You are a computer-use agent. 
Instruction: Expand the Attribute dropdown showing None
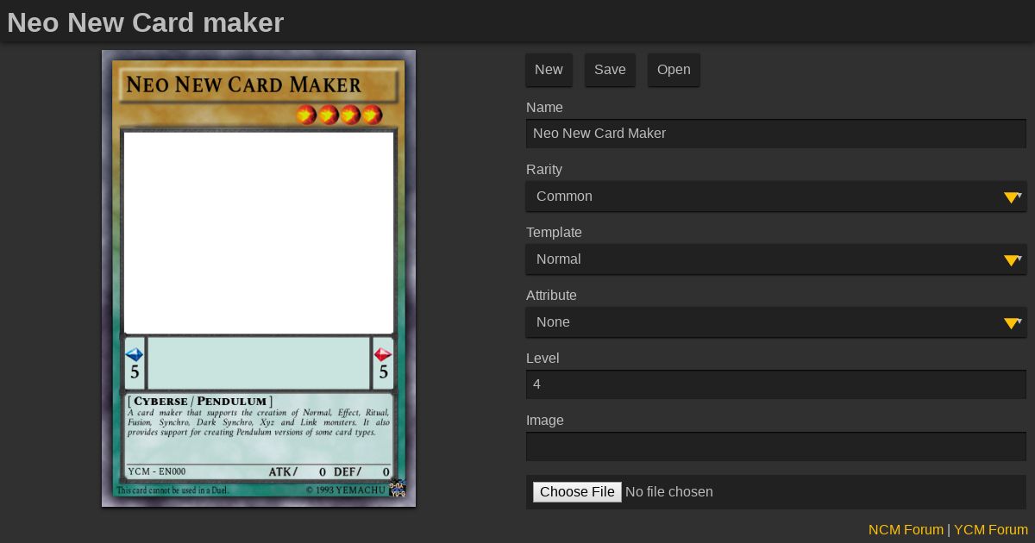click(776, 322)
